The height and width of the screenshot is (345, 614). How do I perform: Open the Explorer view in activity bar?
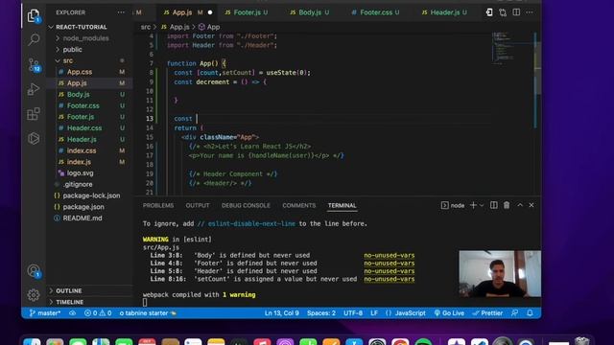(34, 15)
